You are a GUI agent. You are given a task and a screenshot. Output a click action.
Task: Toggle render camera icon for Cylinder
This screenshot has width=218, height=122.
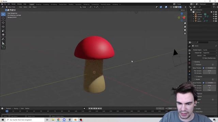click(216, 17)
